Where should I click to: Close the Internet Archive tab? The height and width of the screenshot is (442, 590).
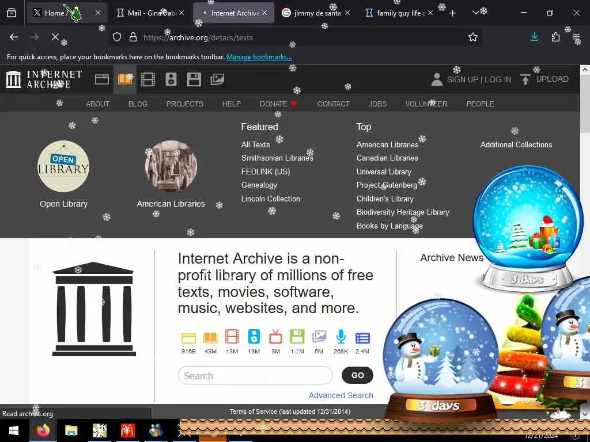(264, 13)
